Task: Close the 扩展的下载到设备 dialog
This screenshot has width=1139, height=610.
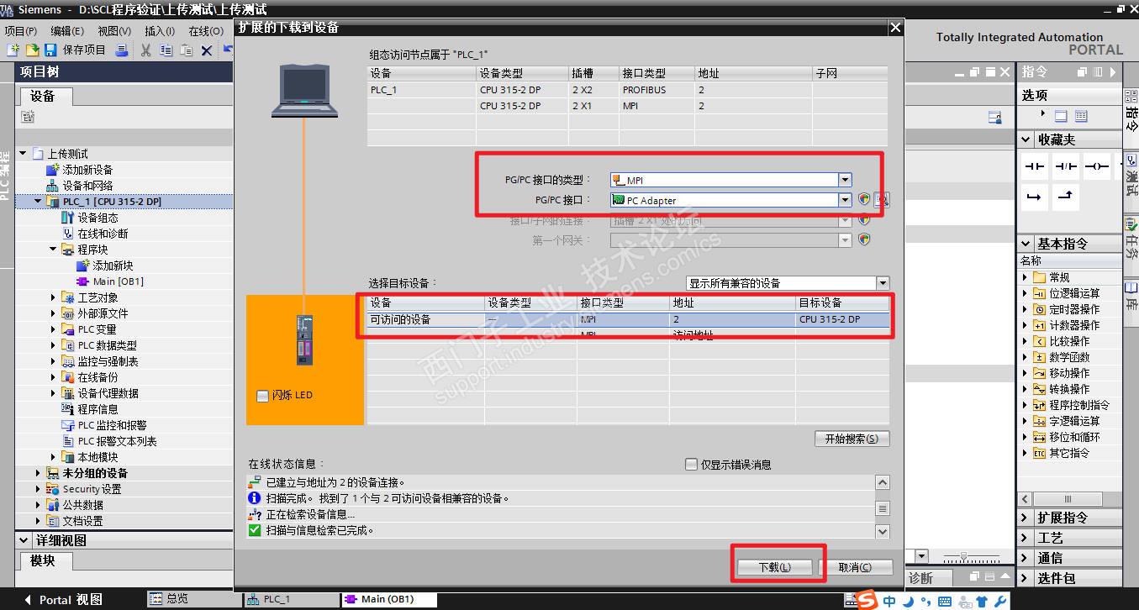Action: [x=894, y=28]
